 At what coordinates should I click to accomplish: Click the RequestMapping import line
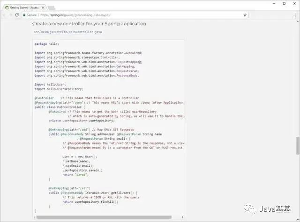pos(89,62)
